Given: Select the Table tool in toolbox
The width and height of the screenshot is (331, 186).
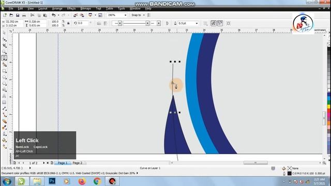Looking at the screenshot, I should point(4,102).
